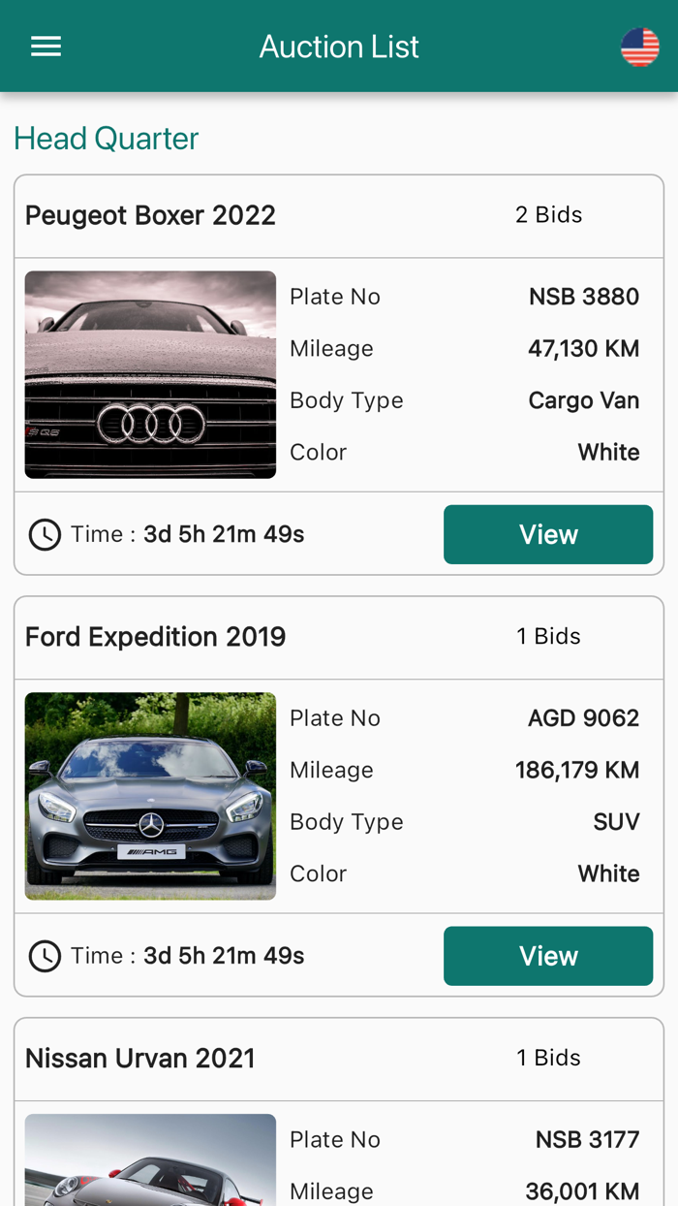
Task: Check bids on Nissan Urvan (1 Bids)
Action: click(549, 1058)
